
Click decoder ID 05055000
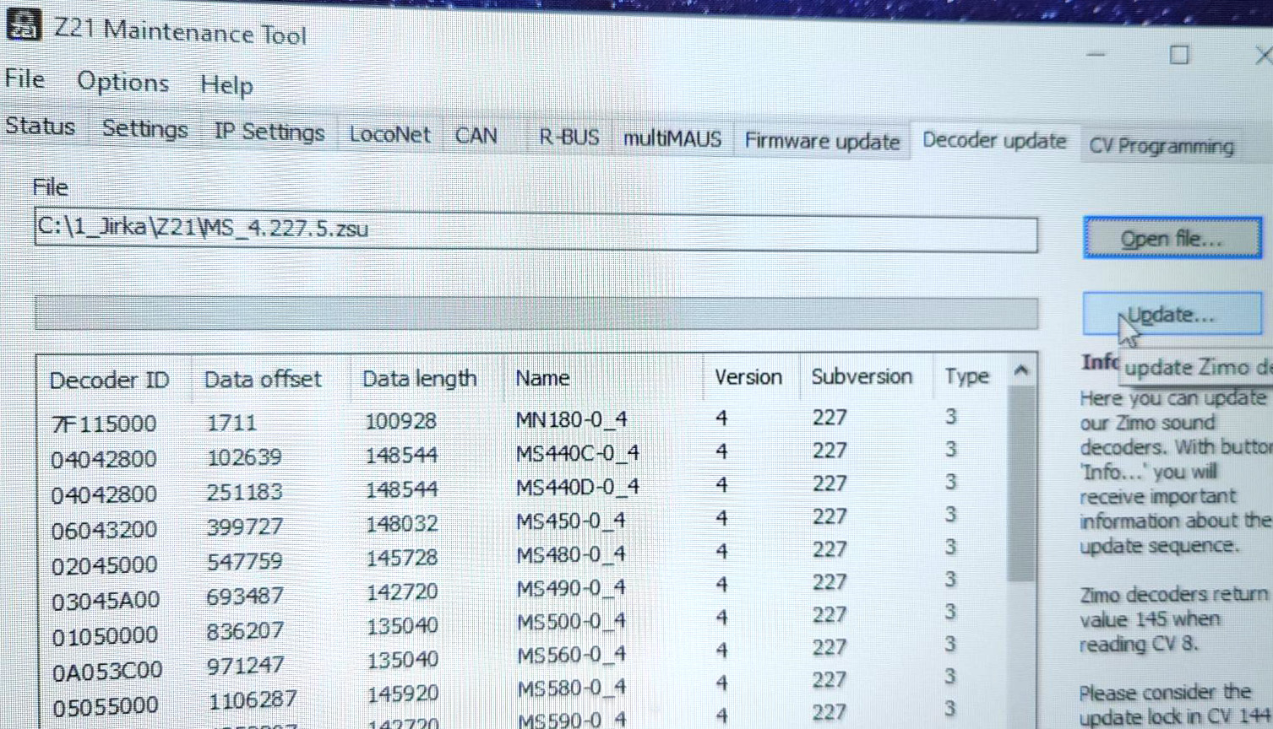(106, 706)
